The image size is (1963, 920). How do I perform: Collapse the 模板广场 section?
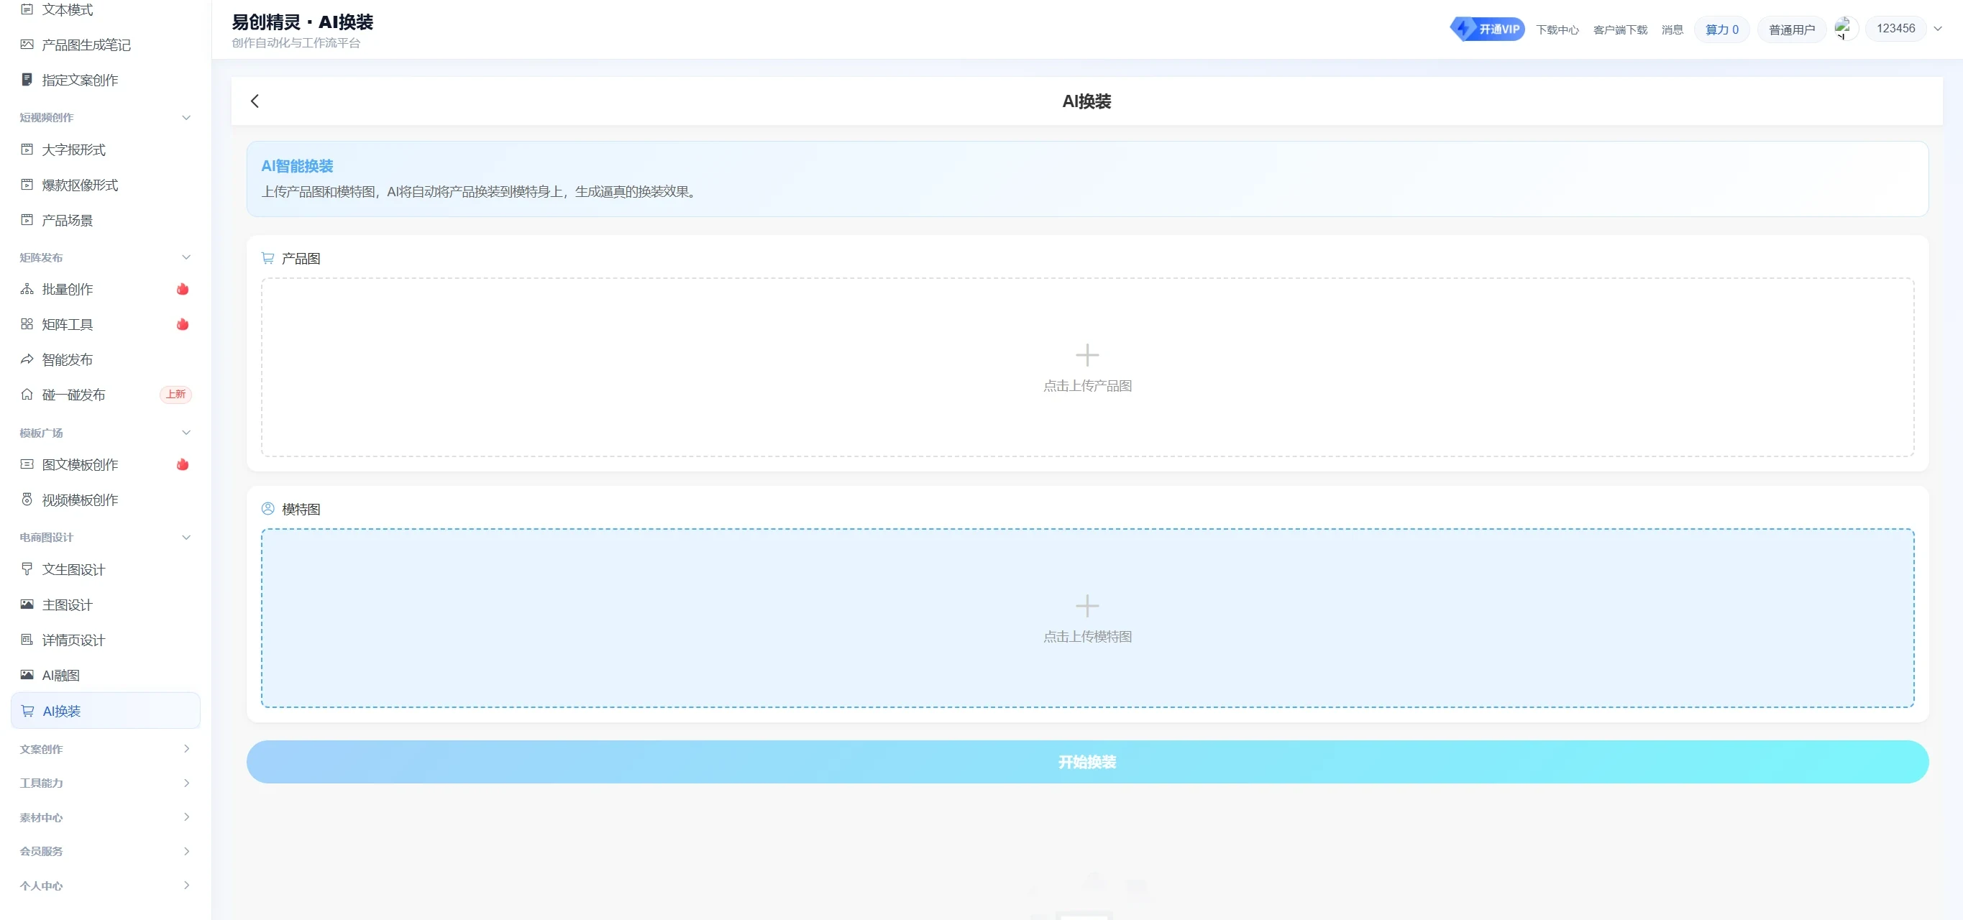(x=186, y=433)
